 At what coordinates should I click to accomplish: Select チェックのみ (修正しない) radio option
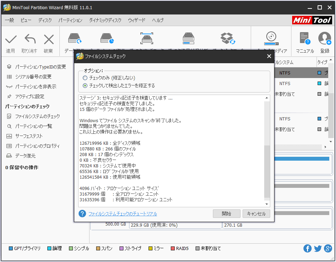85,78
